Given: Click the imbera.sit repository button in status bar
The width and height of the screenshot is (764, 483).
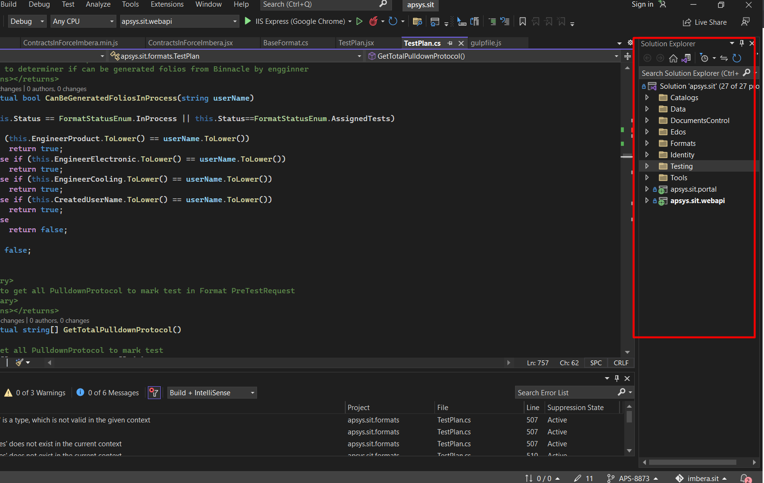Looking at the screenshot, I should tap(701, 478).
